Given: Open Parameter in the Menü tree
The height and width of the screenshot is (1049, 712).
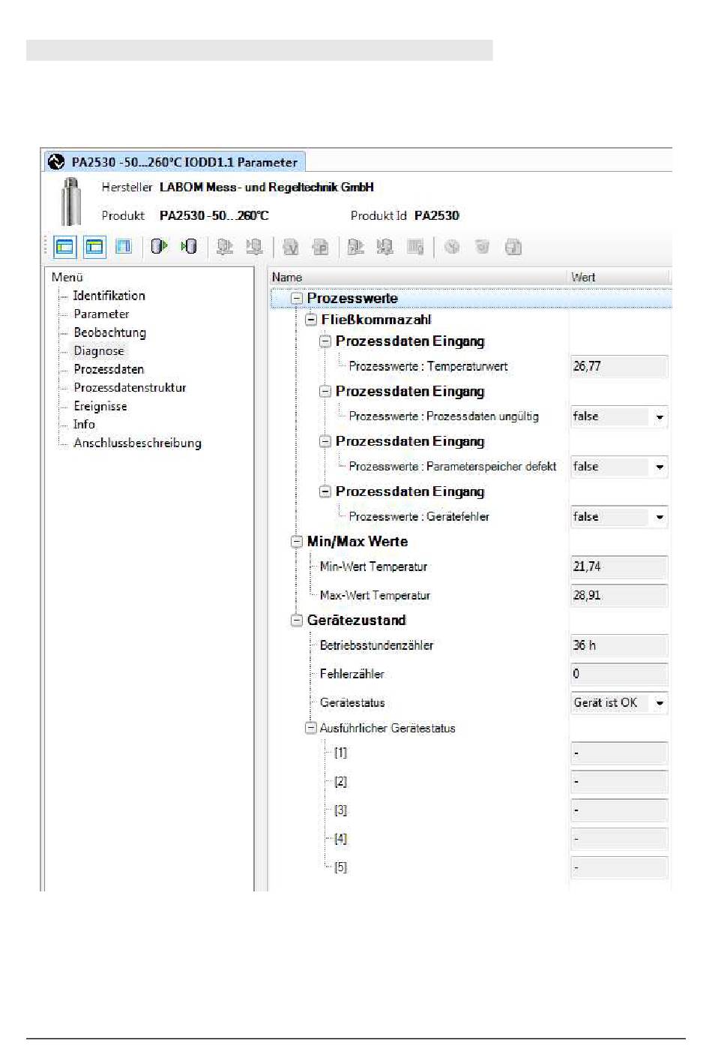Looking at the screenshot, I should click(101, 314).
